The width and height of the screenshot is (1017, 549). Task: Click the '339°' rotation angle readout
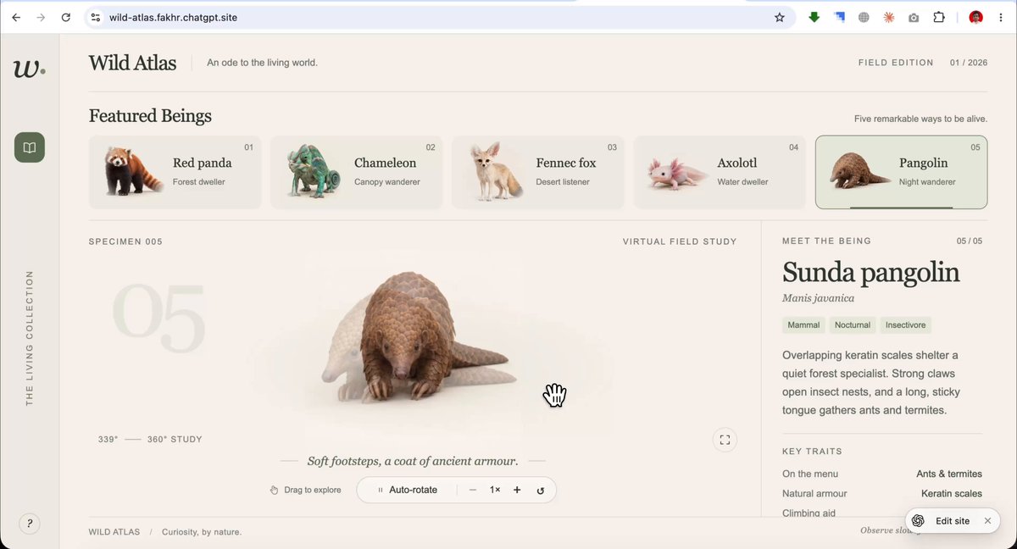[108, 440]
